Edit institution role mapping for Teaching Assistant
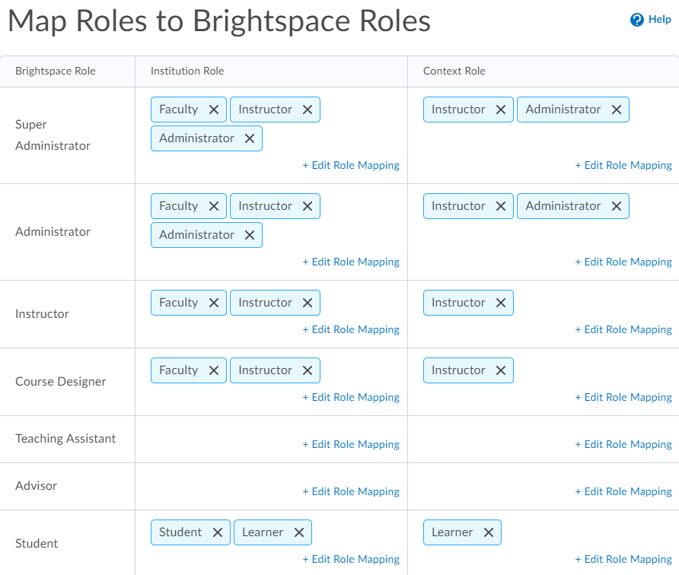This screenshot has height=575, width=679. tap(351, 444)
